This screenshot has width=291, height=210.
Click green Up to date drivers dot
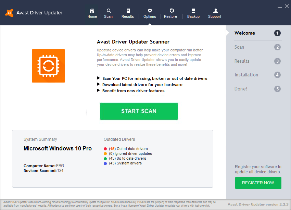(105, 159)
